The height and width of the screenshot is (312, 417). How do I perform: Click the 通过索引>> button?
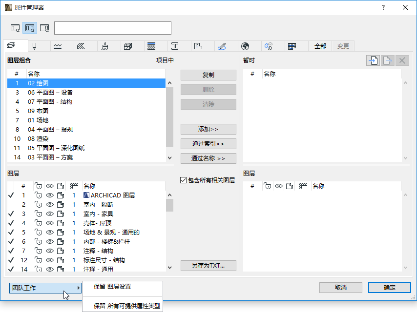pyautogui.click(x=208, y=144)
